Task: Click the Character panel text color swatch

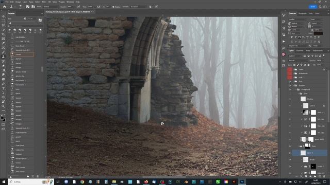Action: [318, 33]
